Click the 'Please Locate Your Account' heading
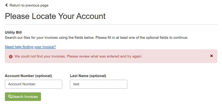Viewport: 222px width, 107px height. click(x=55, y=16)
